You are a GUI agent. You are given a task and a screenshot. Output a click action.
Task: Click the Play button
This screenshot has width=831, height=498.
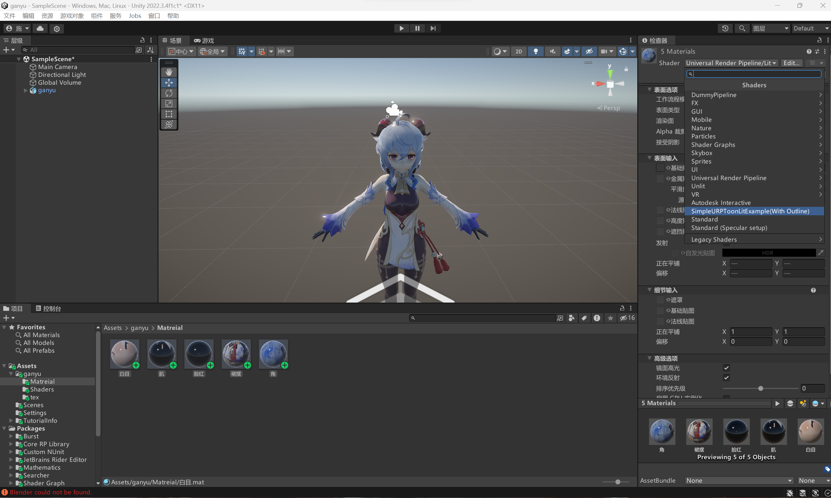coord(401,28)
